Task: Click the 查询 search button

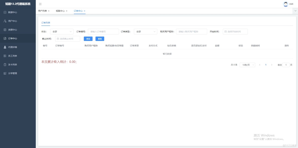Action: click(x=88, y=39)
